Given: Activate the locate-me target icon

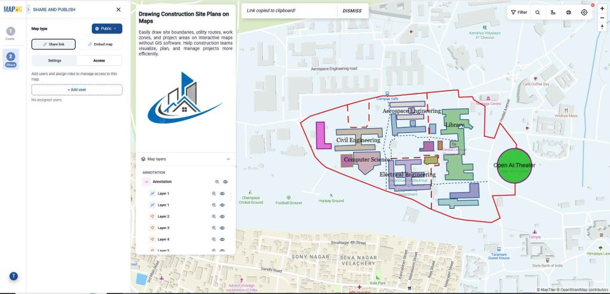Looking at the screenshot, I should tap(584, 13).
